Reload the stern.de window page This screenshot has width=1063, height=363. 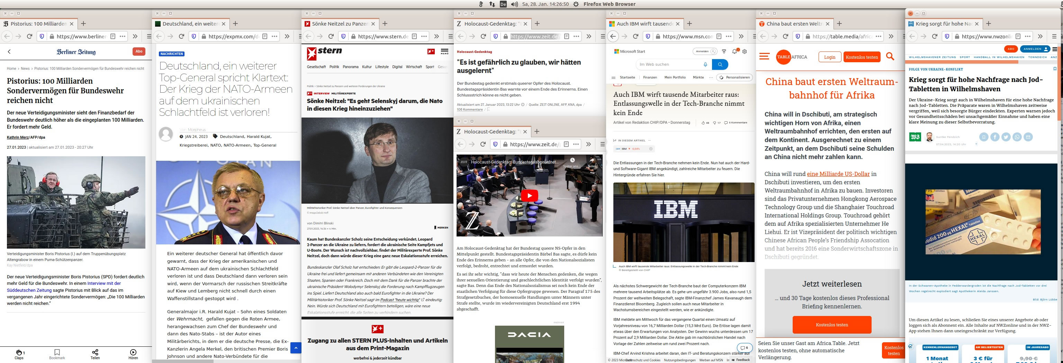pyautogui.click(x=331, y=36)
